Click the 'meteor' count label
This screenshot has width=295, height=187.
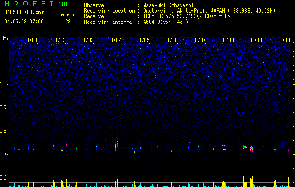[x=67, y=14]
